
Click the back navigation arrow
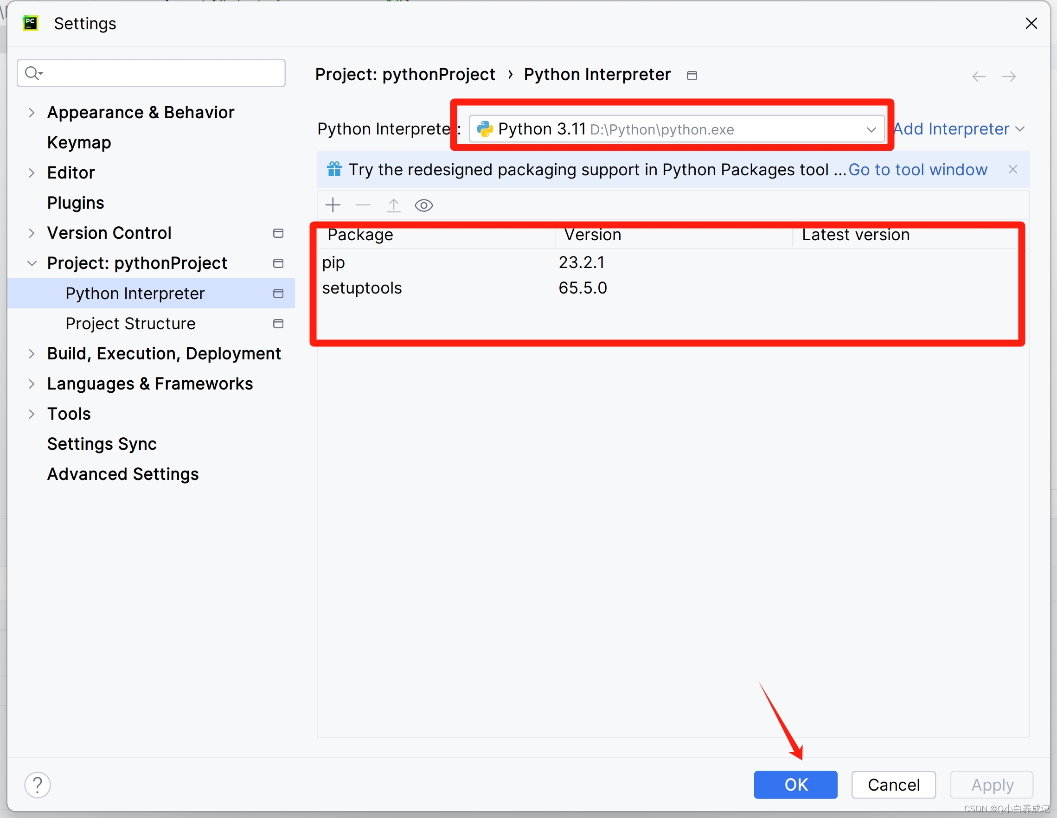click(x=979, y=76)
